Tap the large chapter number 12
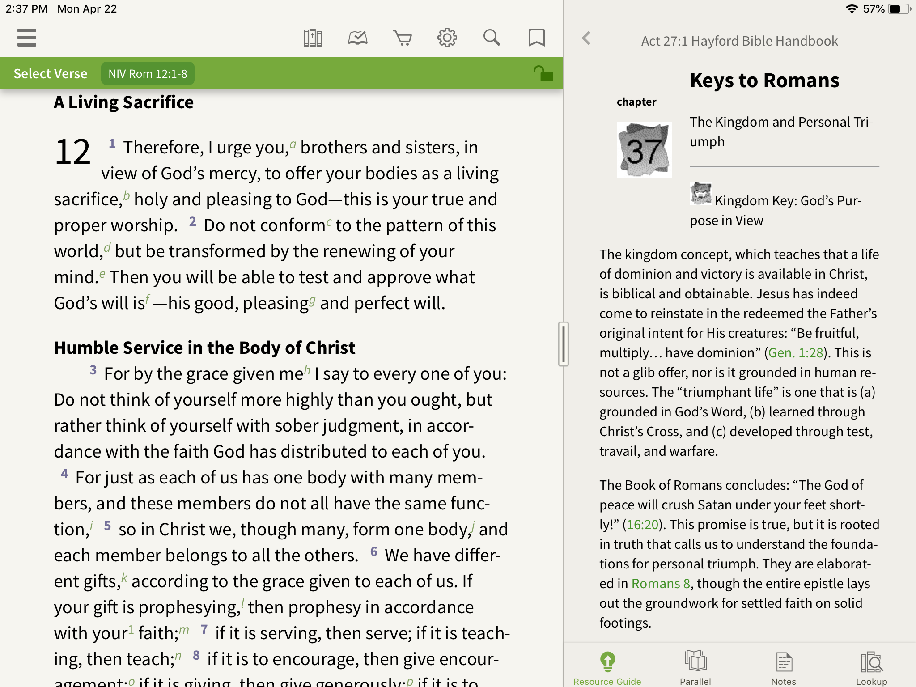This screenshot has width=916, height=687. click(72, 152)
